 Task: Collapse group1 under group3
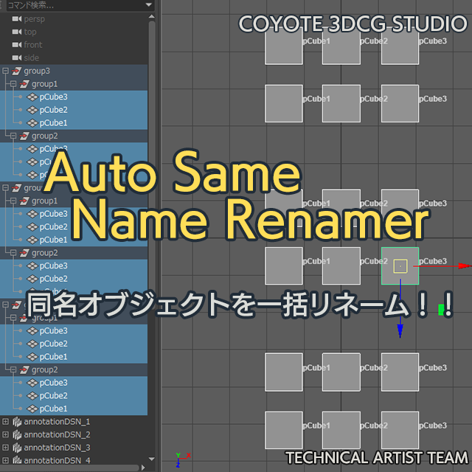(13, 84)
